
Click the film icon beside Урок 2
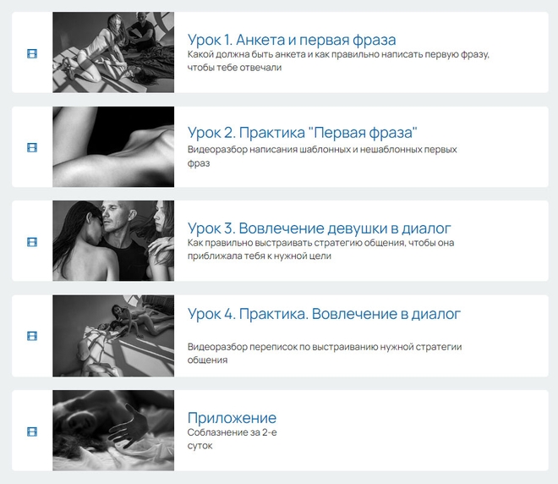32,147
